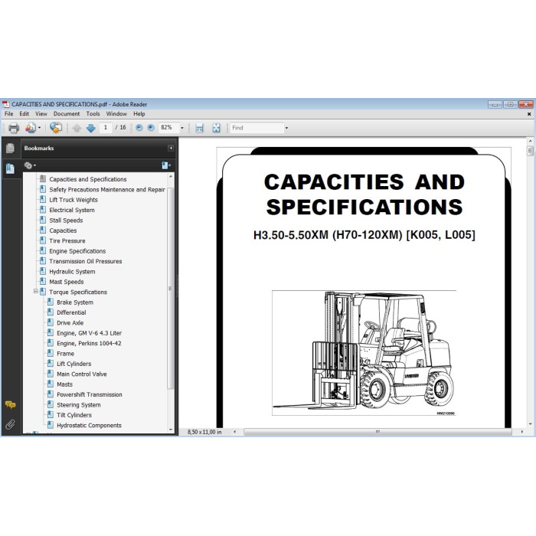Select Torque Specifications bookmark
This screenshot has height=536, width=536.
(x=78, y=292)
